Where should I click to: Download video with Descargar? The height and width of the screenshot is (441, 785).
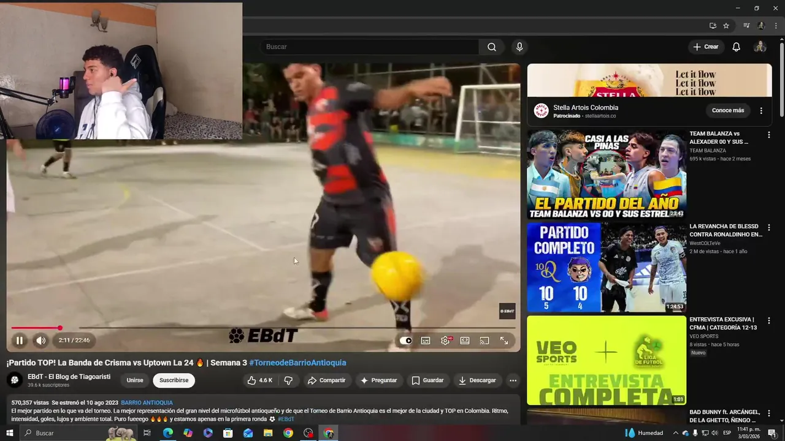click(x=477, y=380)
